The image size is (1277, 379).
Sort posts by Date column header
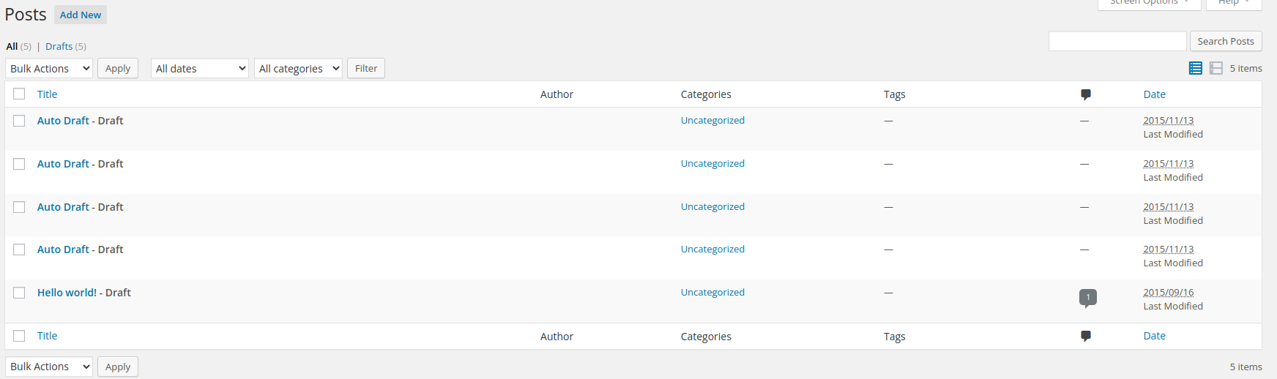[1155, 94]
